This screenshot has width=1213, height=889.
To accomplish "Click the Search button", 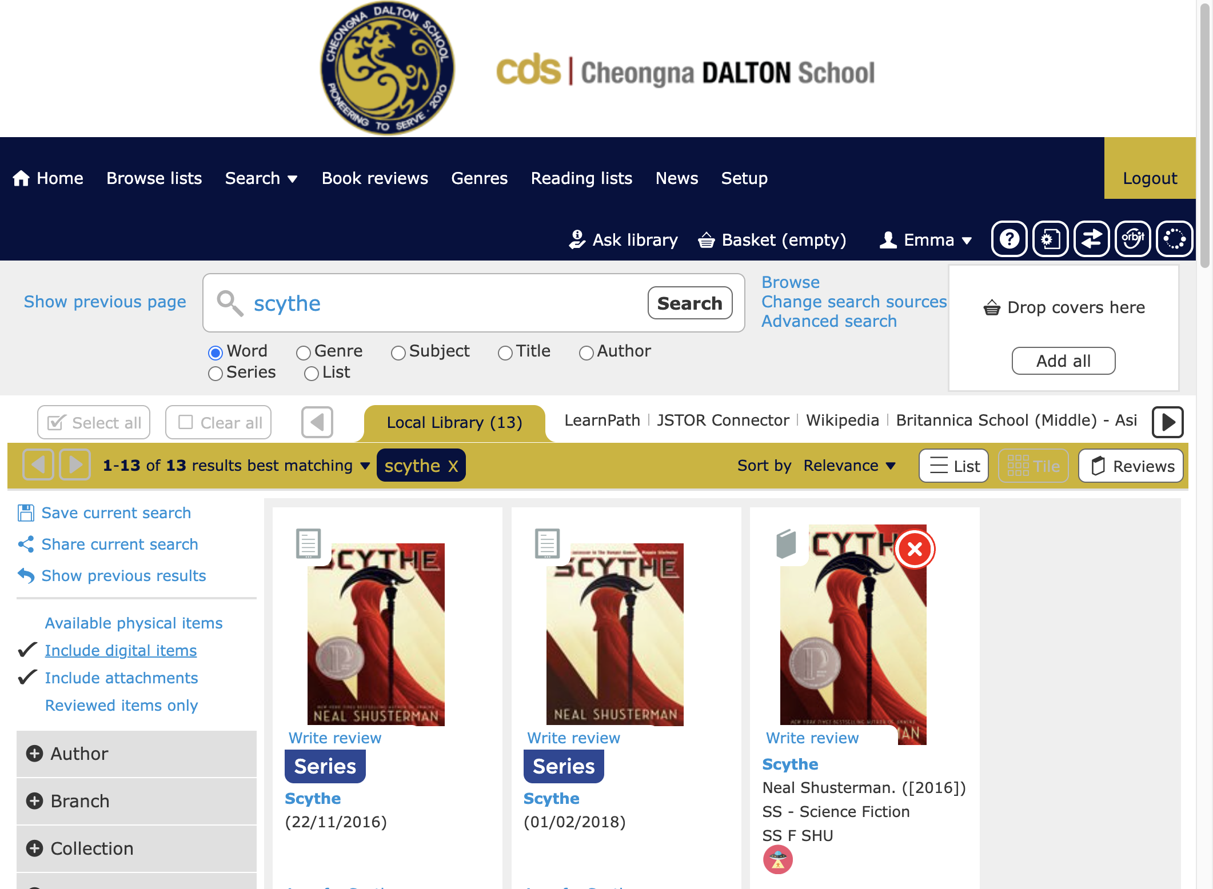I will [x=690, y=303].
